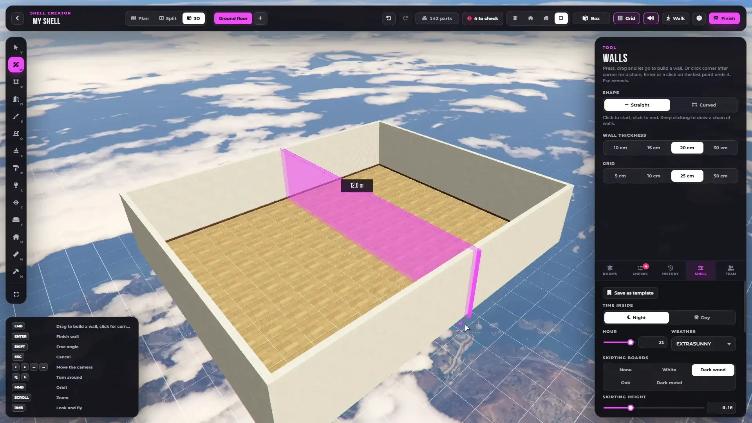Choose Curved wall shape
752x423 pixels.
pos(703,105)
